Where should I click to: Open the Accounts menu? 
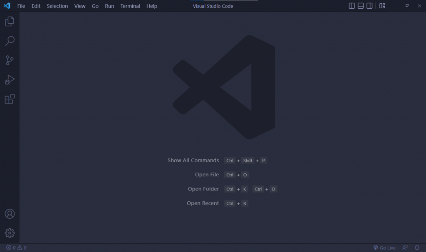point(10,214)
